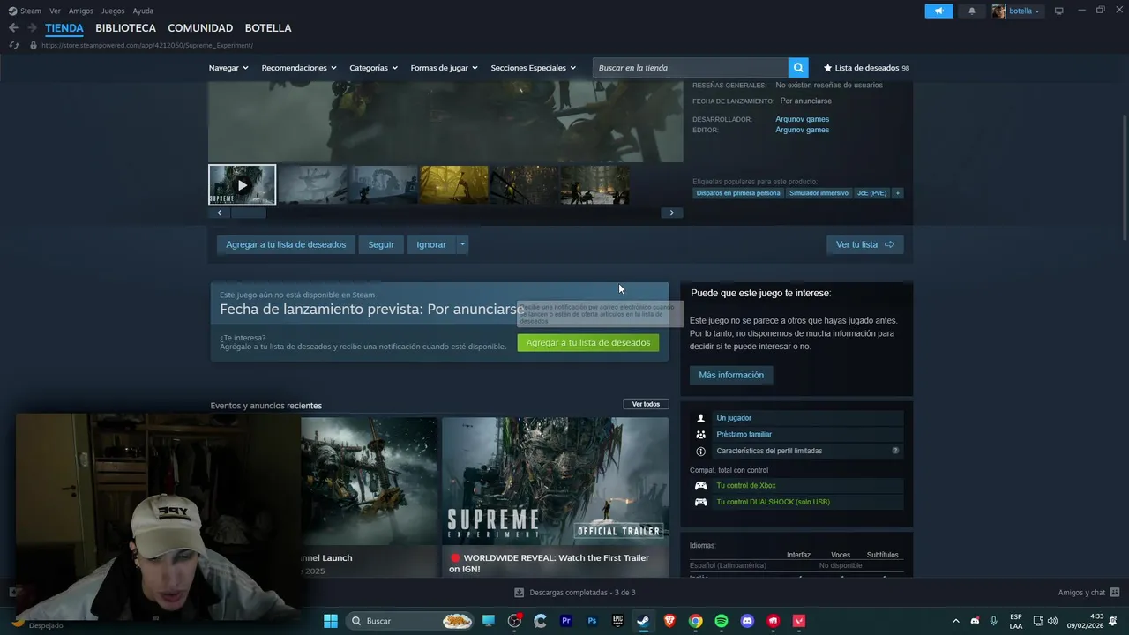Go forward with the navigation arrow

pos(32,28)
